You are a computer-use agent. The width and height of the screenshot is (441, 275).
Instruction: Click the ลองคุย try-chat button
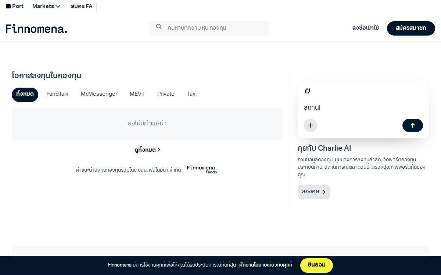314,192
